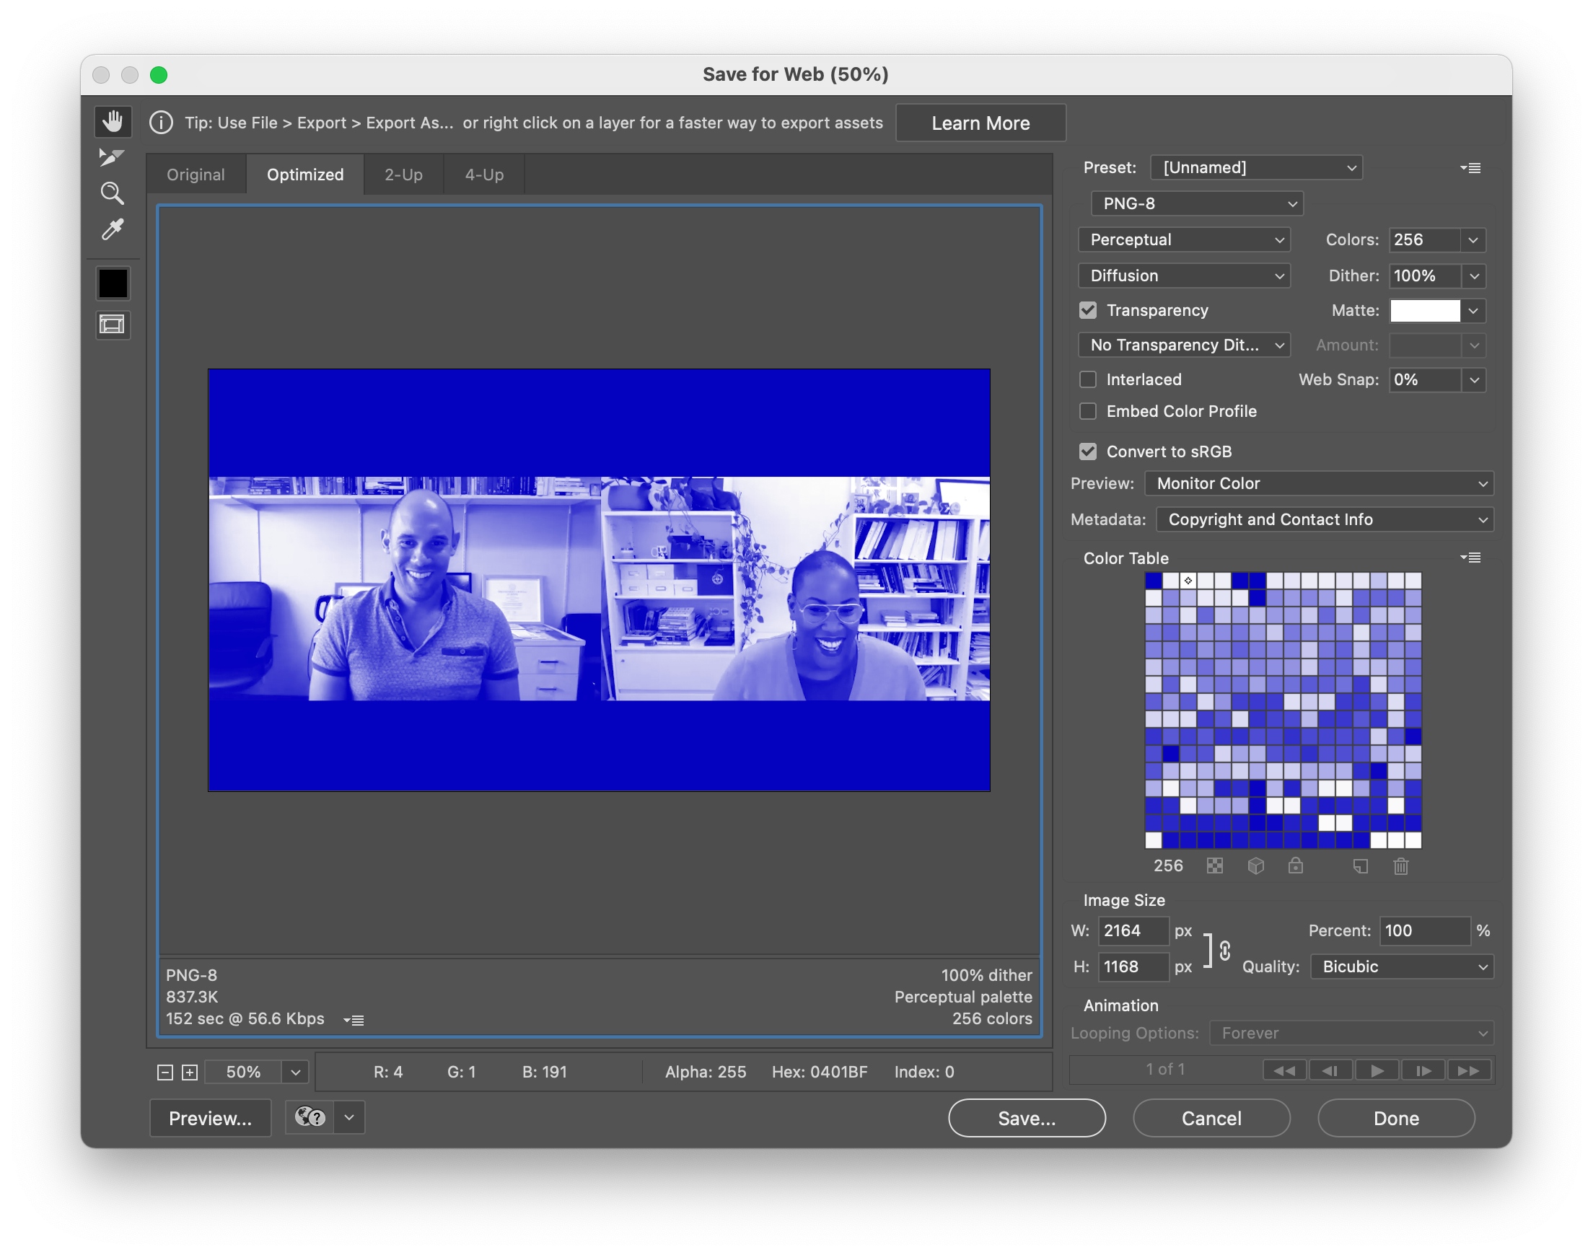Open the PNG-8 file format dropdown
Image resolution: width=1593 pixels, height=1255 pixels.
tap(1197, 203)
